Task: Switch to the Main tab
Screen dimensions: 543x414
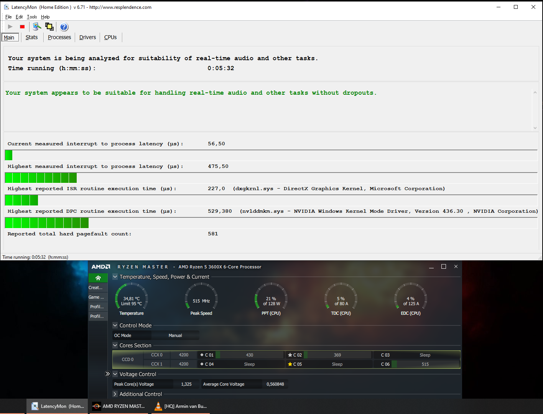Action: [x=10, y=37]
